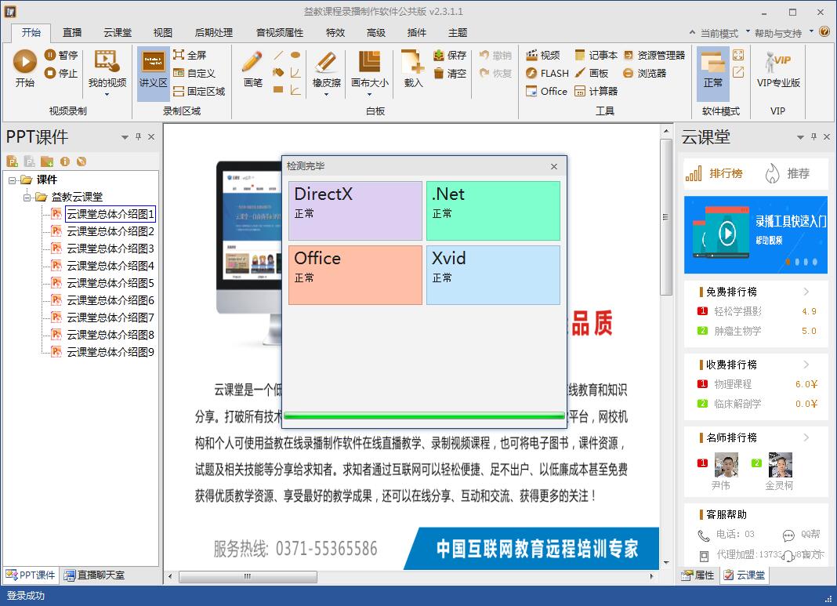Click the Xvid status tile
Screen dimensions: 837x606
coord(493,275)
